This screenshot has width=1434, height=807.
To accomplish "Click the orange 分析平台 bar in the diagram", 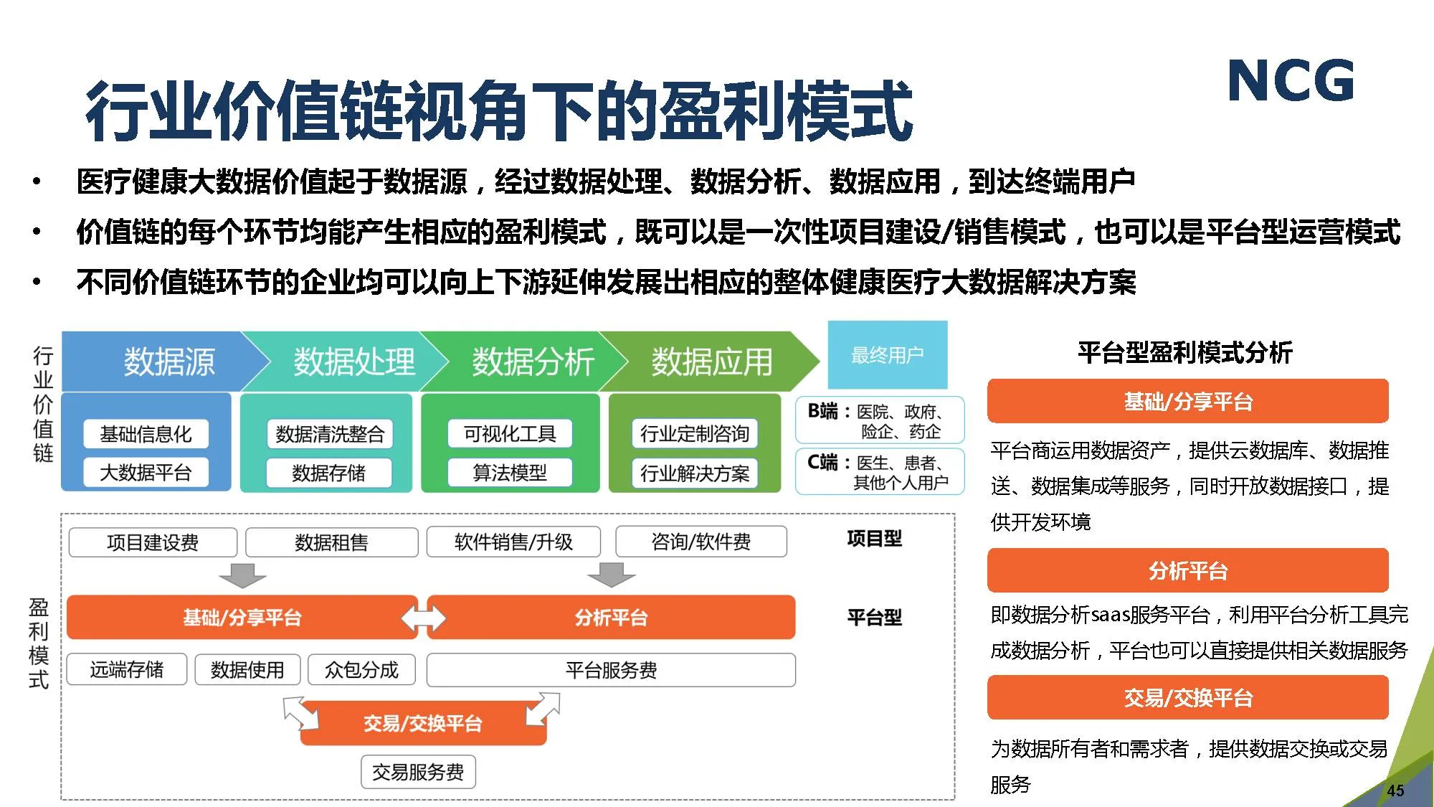I will [611, 618].
